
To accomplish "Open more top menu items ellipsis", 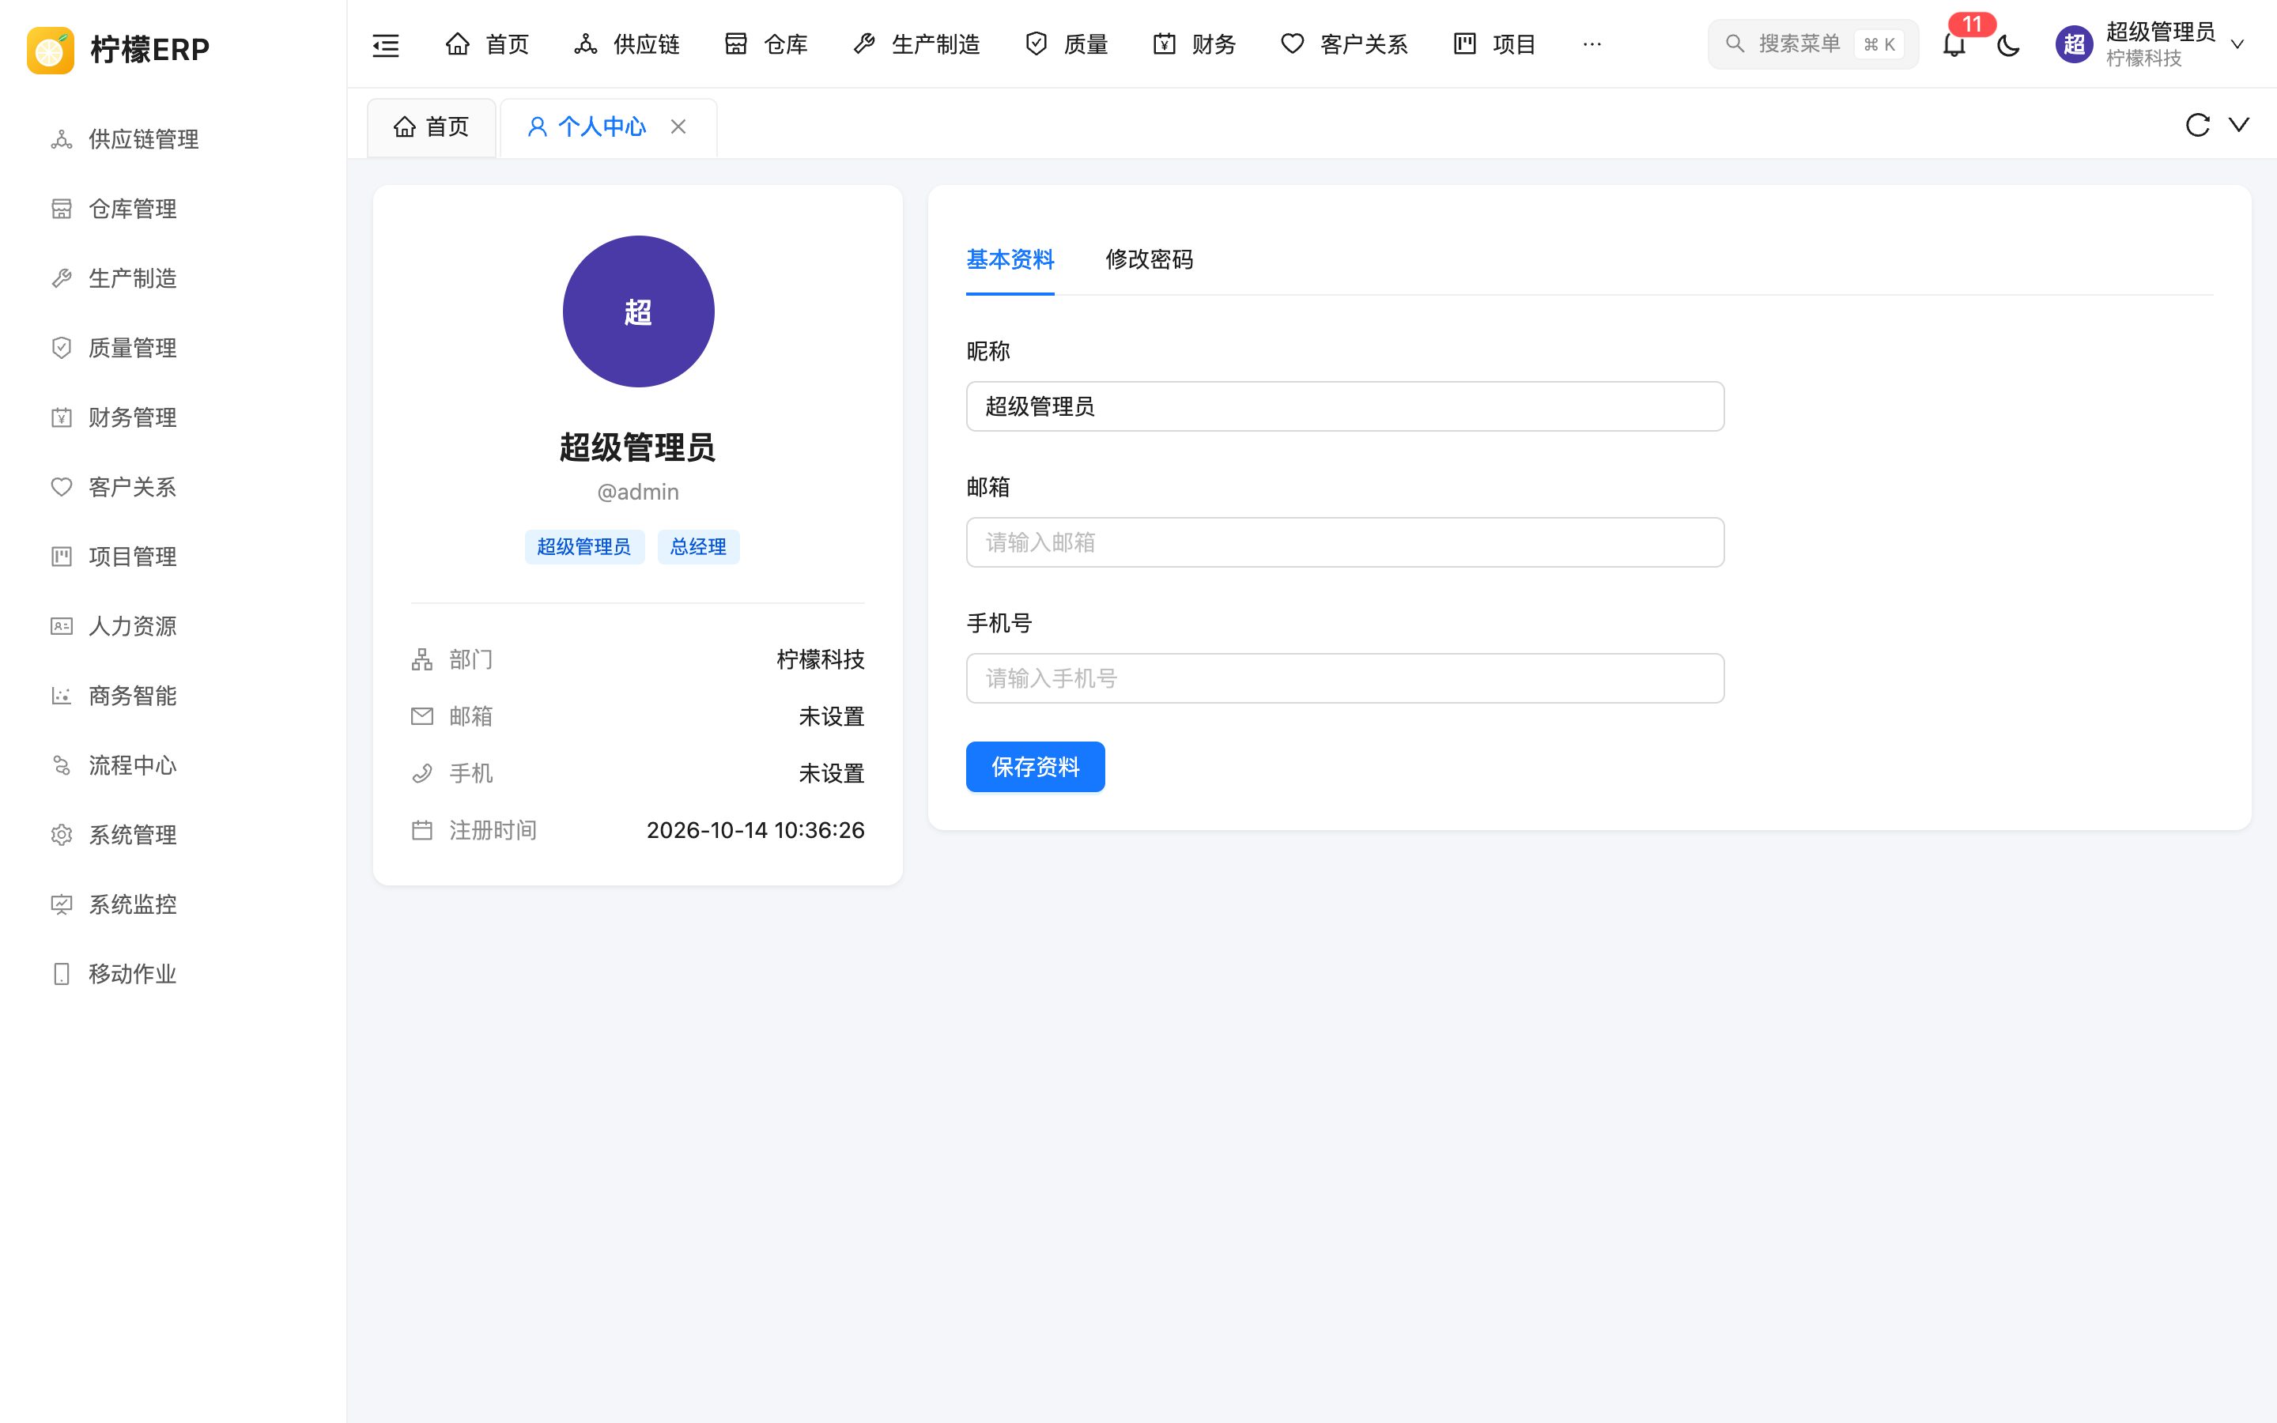I will (1592, 44).
